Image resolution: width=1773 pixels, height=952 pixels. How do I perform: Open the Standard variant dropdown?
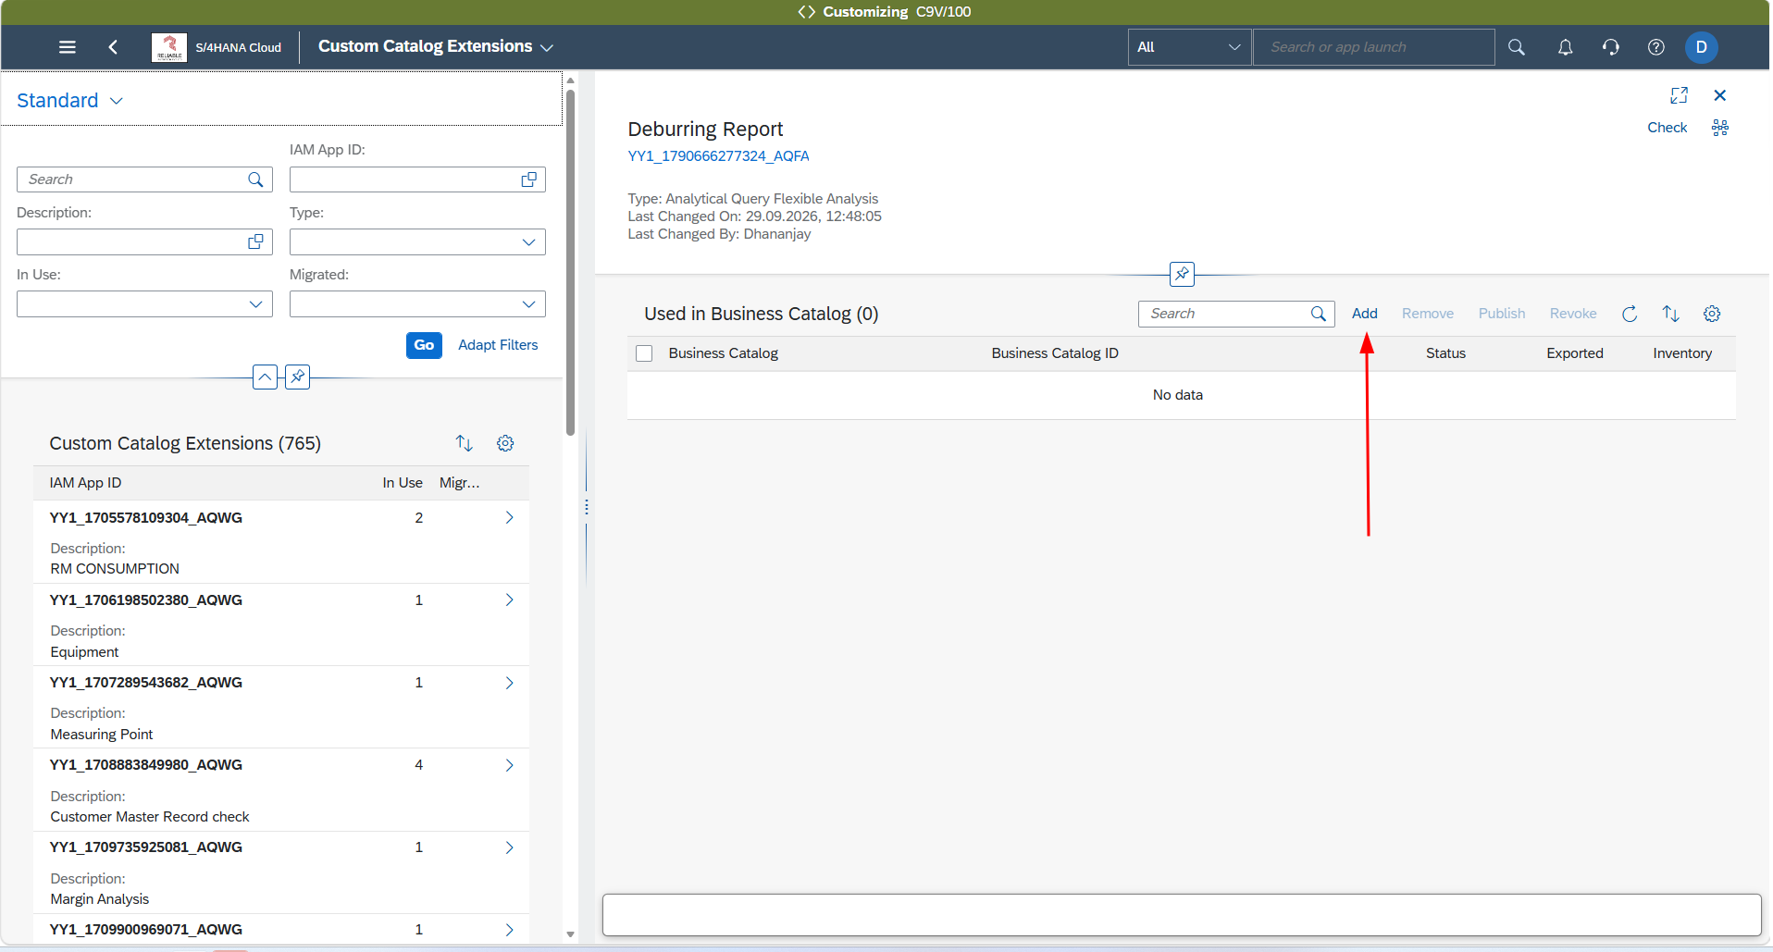(x=117, y=101)
